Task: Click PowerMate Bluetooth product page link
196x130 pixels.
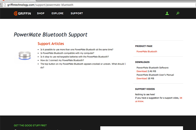Action: click(x=147, y=51)
